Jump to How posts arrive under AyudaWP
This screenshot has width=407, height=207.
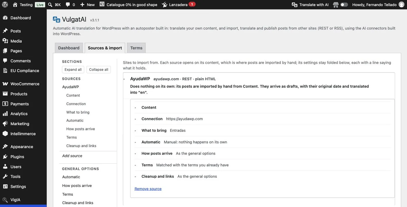tap(81, 129)
